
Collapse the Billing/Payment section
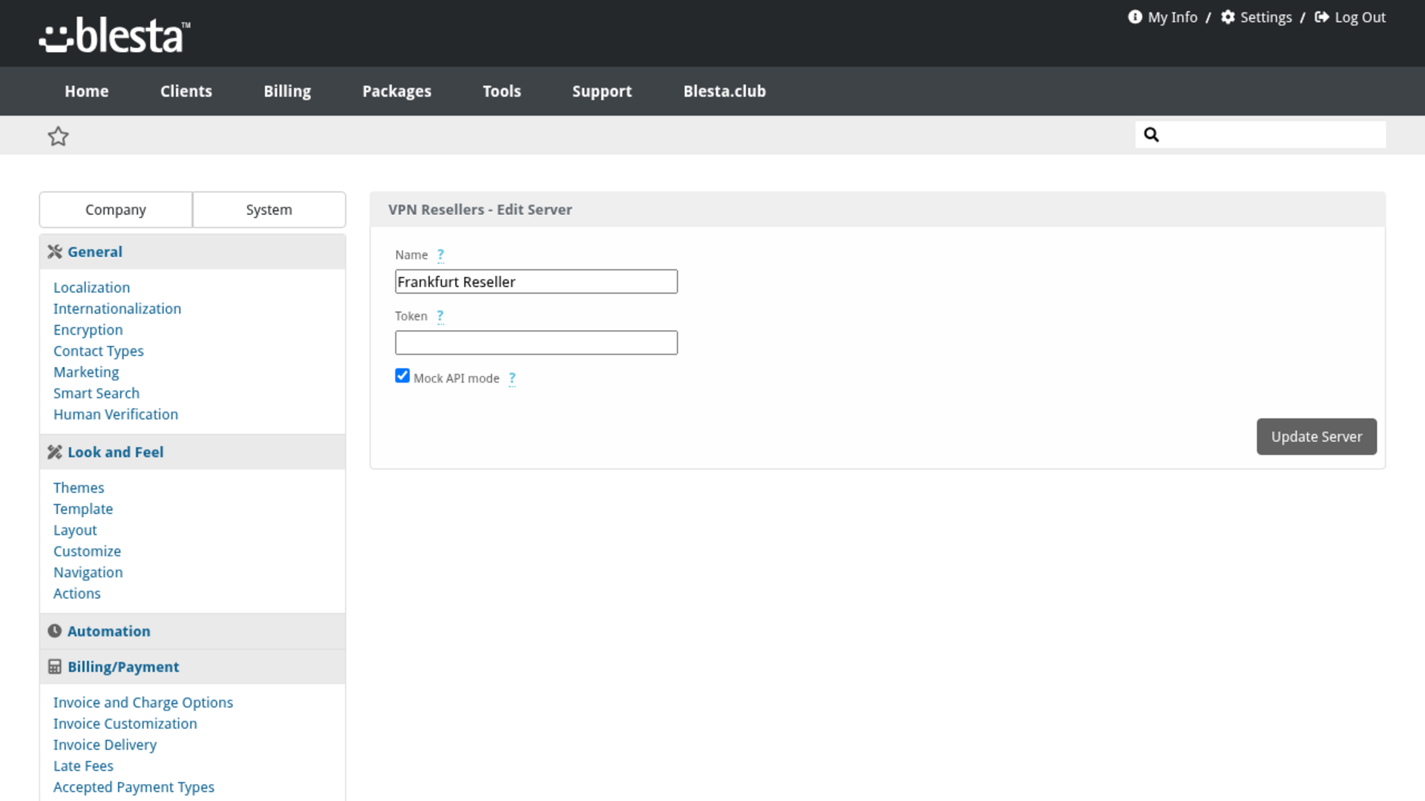[192, 667]
